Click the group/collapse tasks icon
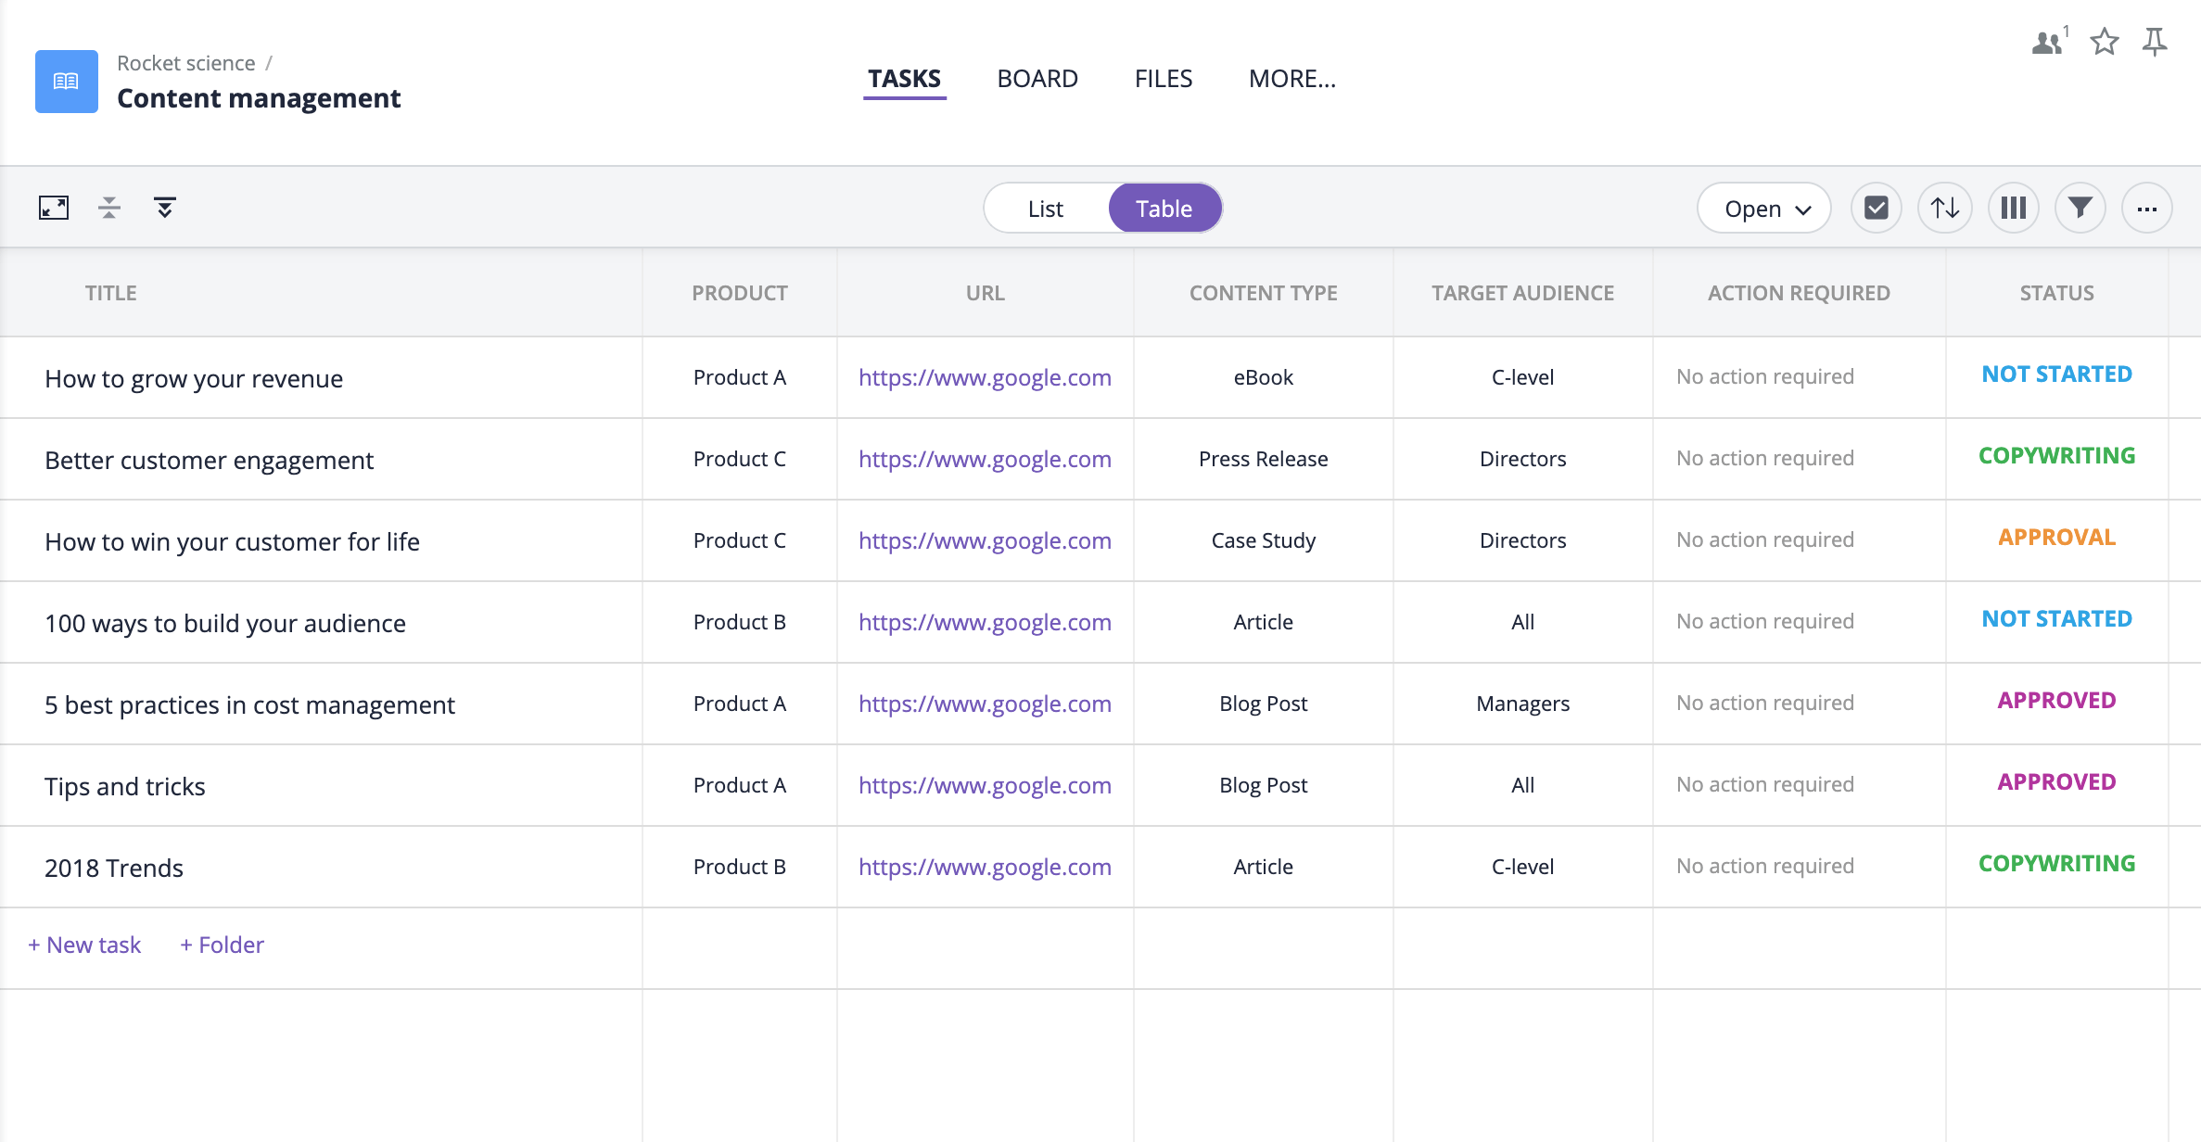Screen dimensions: 2201x1142 coord(109,208)
